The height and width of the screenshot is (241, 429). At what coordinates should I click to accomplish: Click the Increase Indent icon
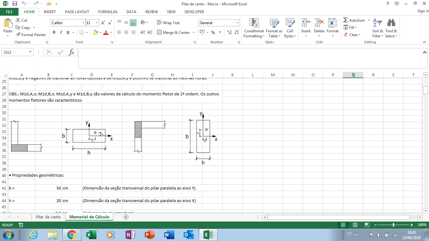150,32
